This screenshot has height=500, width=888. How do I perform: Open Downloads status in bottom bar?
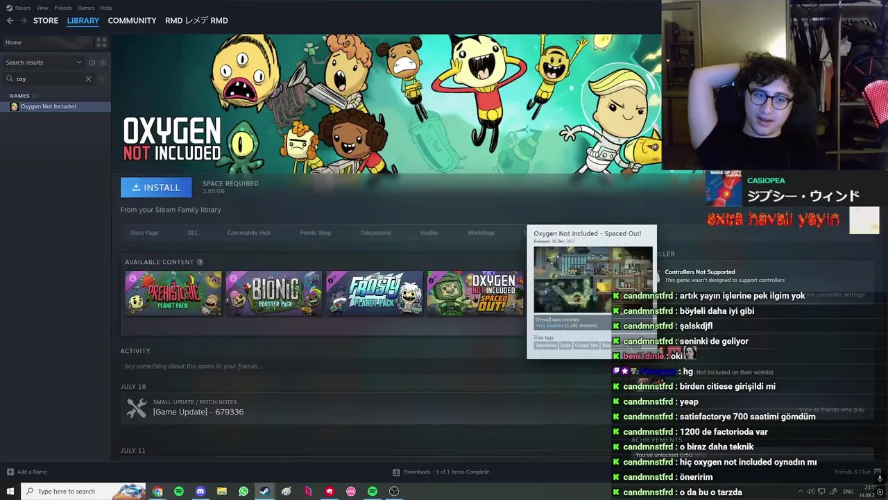click(x=441, y=472)
